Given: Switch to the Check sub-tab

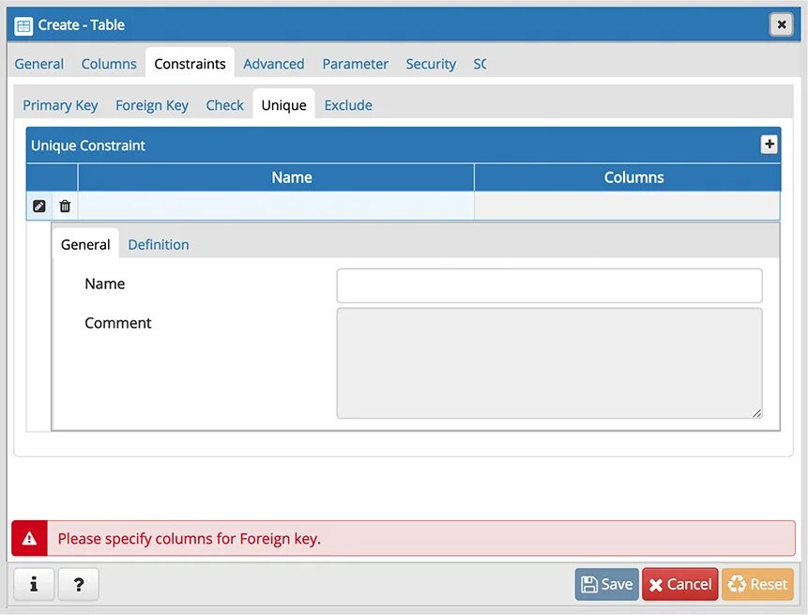Looking at the screenshot, I should [224, 105].
